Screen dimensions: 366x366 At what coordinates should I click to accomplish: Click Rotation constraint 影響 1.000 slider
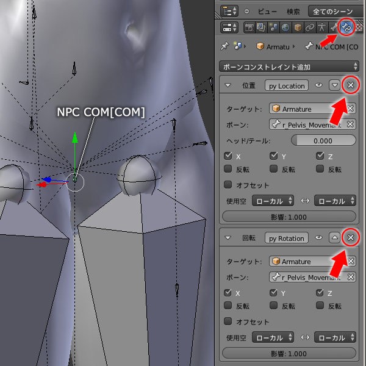pos(289,353)
